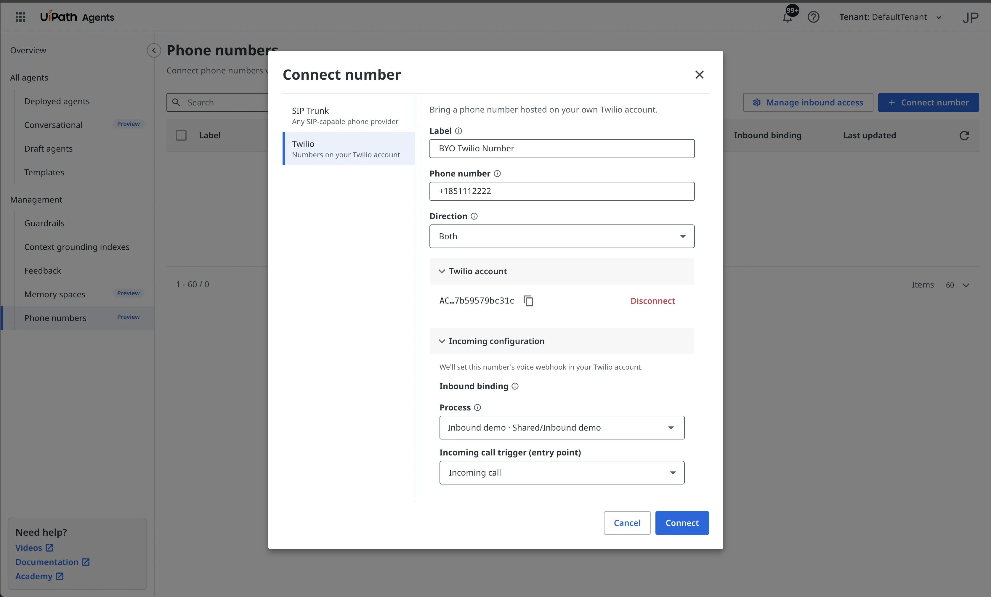
Task: Open Templates in sidebar
Action: (x=44, y=172)
